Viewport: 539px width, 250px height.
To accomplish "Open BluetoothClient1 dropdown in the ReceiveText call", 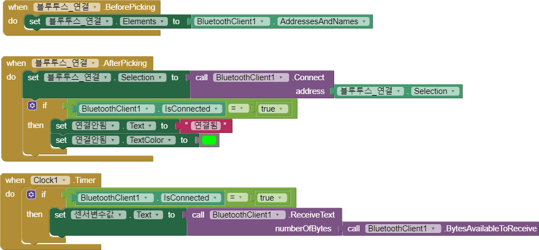I will pyautogui.click(x=248, y=215).
